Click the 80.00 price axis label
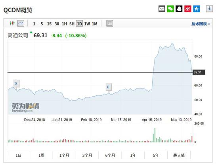218x167 pixels. [198, 56]
